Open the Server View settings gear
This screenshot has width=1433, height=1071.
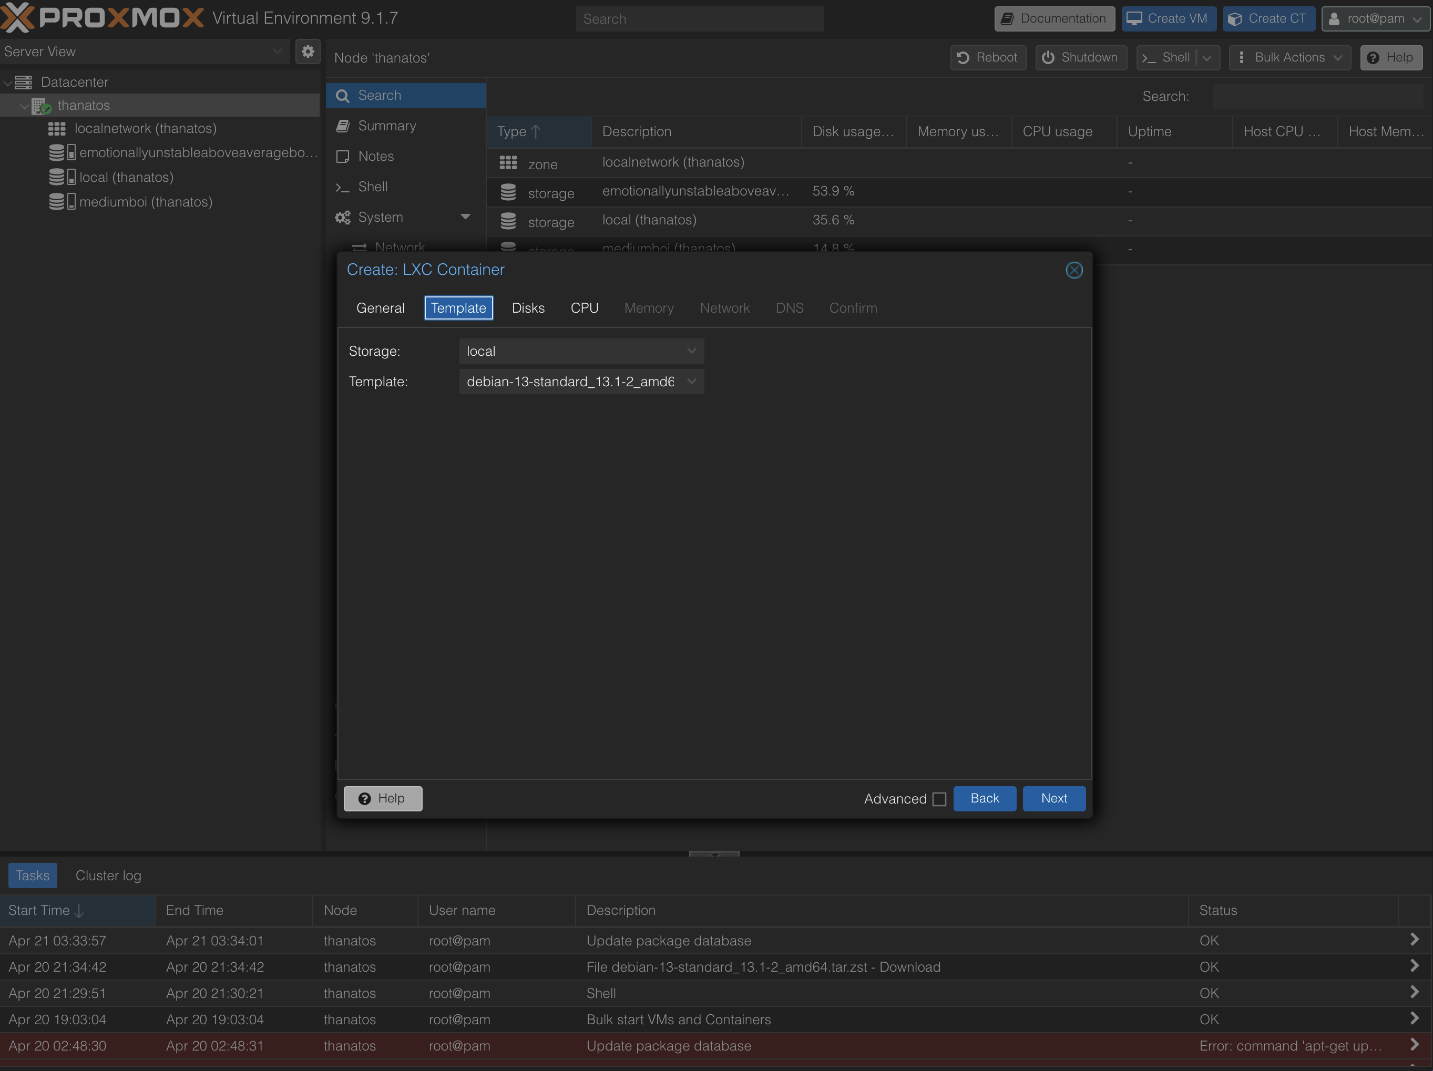tap(308, 51)
